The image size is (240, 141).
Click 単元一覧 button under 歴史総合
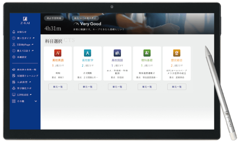177,87
